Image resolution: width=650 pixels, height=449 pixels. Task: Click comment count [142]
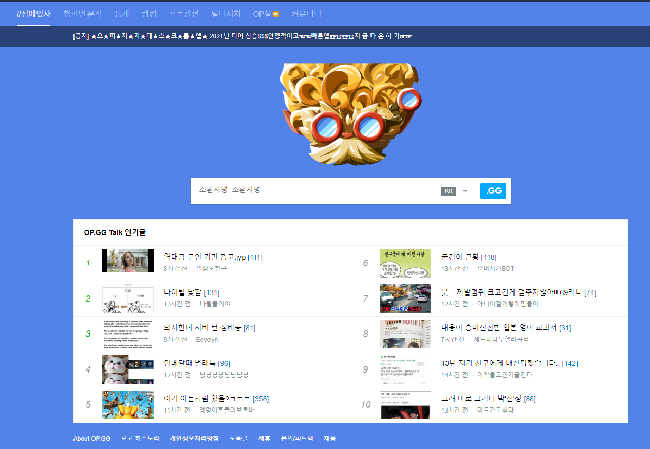click(570, 363)
